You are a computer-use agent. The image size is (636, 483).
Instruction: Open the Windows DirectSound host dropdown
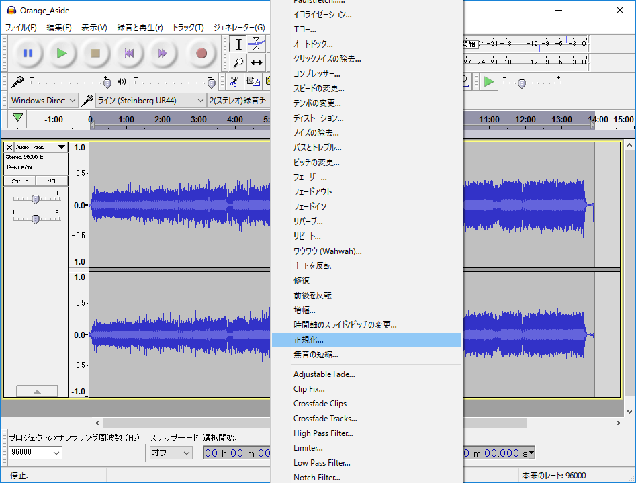pos(43,100)
